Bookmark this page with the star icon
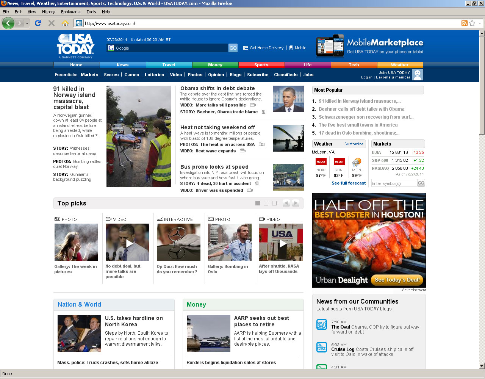Viewport: 485px width, 379px height. tap(472, 23)
